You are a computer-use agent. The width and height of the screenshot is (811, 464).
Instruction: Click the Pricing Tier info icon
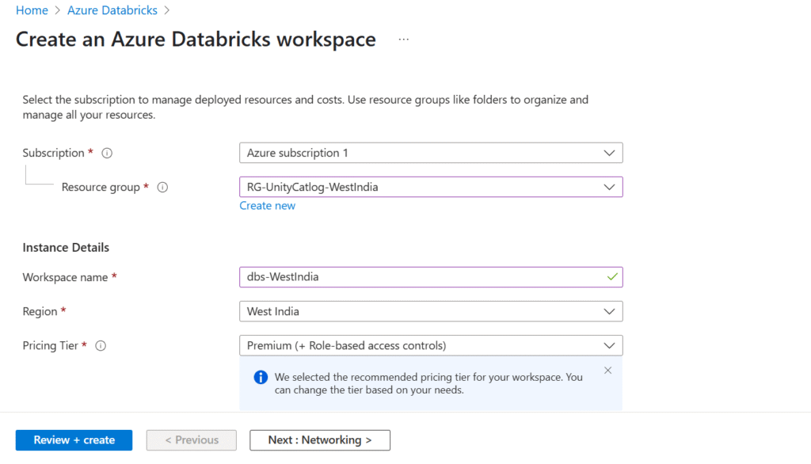[x=101, y=345]
